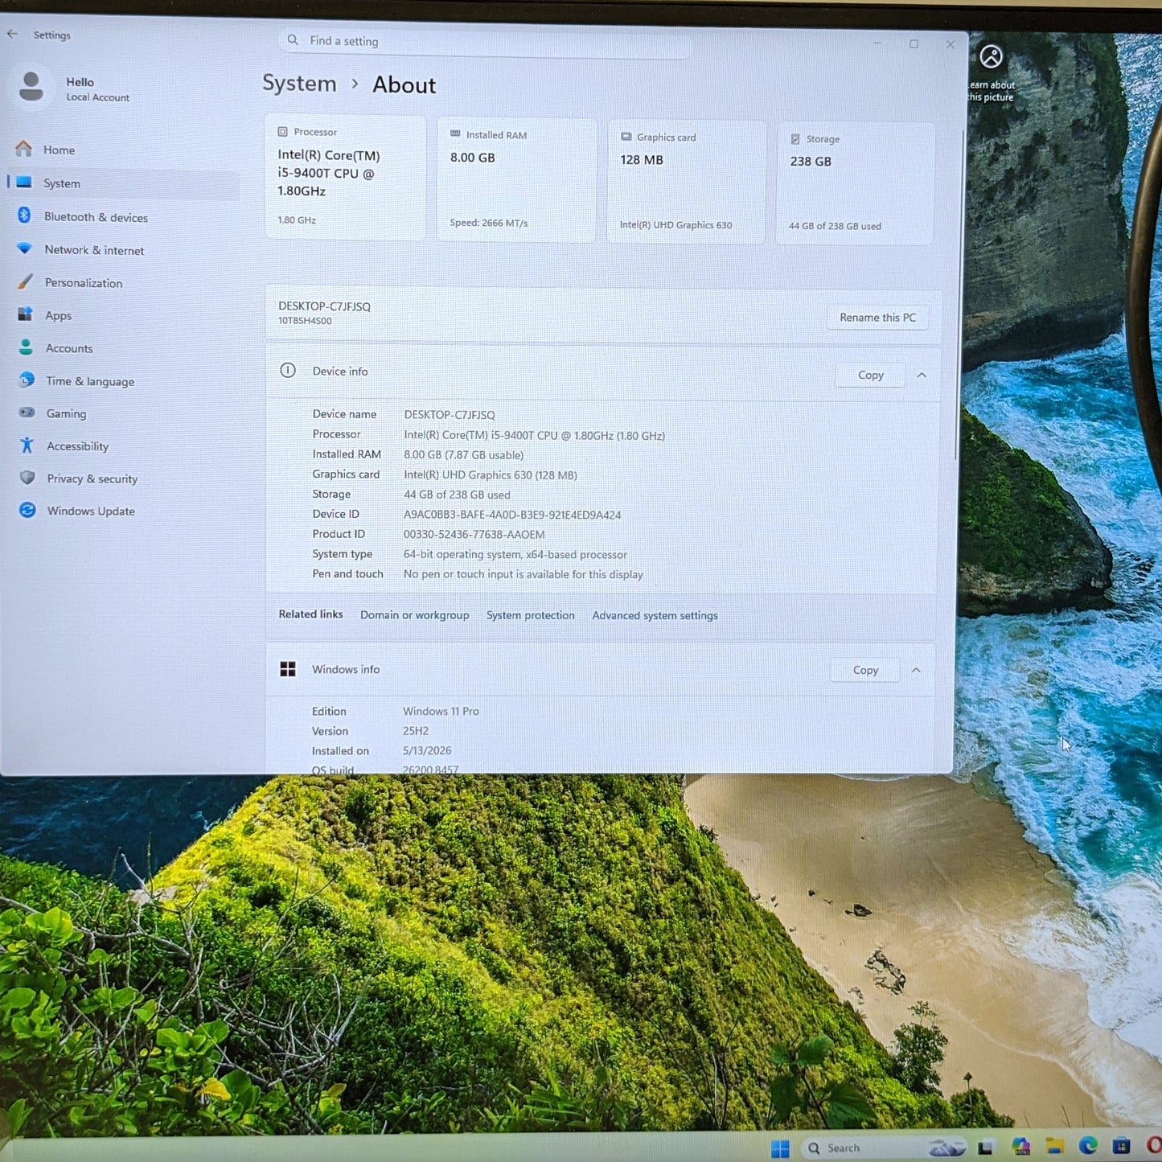Maximize the Settings window
1162x1162 pixels.
[914, 44]
